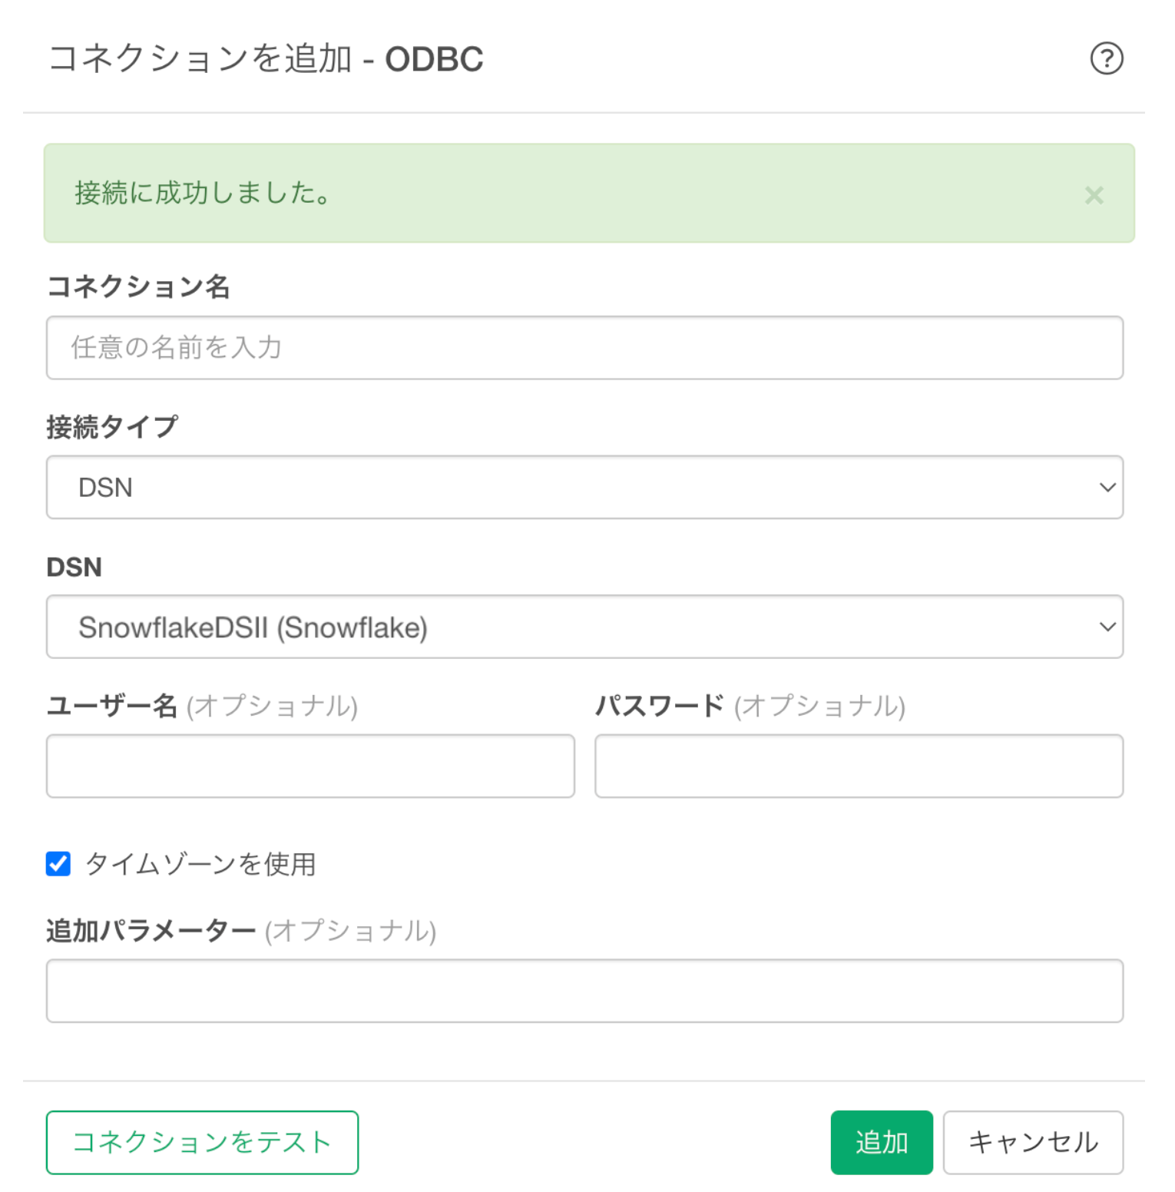The height and width of the screenshot is (1192, 1175).
Task: Focus the コネクション名 input field
Action: [x=584, y=348]
